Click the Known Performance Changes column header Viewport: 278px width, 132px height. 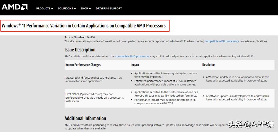point(83,65)
